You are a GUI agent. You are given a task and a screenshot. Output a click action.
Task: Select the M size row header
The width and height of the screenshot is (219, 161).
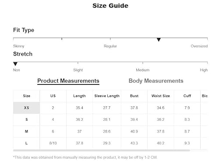pyautogui.click(x=26, y=131)
